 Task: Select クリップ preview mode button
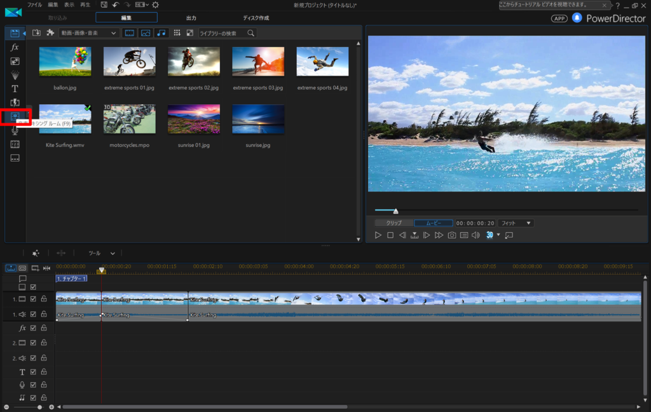(x=394, y=223)
